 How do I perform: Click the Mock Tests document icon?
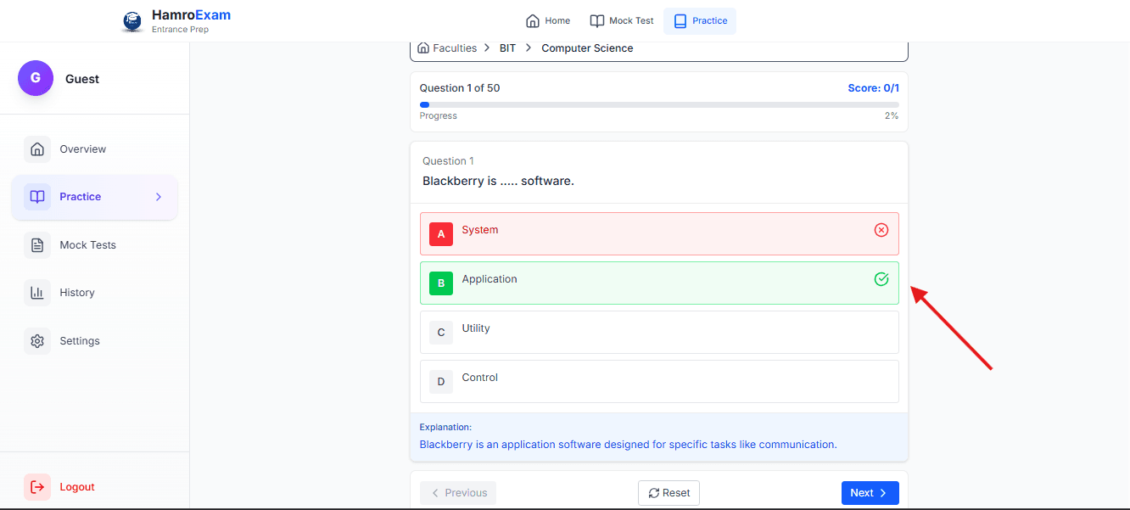coord(37,245)
